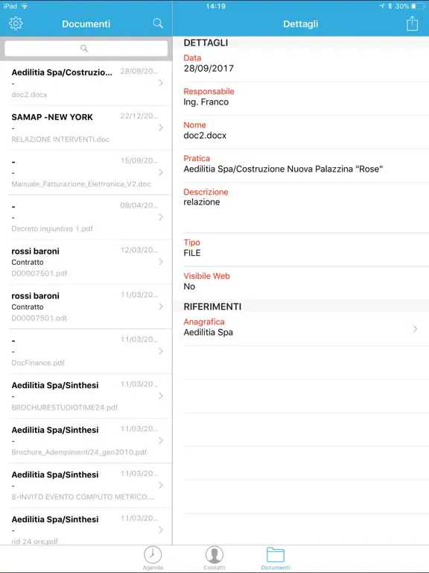Screen dimensions: 429x573
Task: Select the Documenti tab
Action: pos(276,558)
